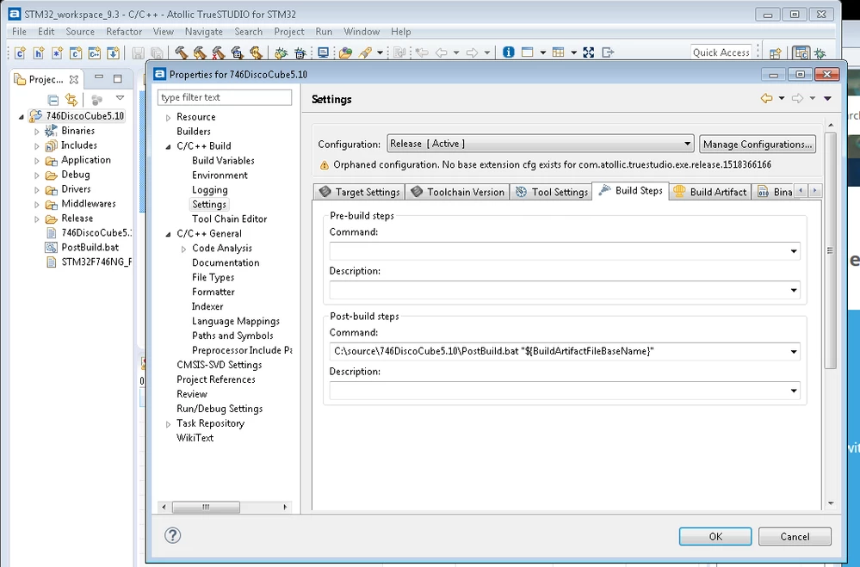860x567 pixels.
Task: Click the first hammer Build icon in toolbar
Action: pyautogui.click(x=181, y=52)
